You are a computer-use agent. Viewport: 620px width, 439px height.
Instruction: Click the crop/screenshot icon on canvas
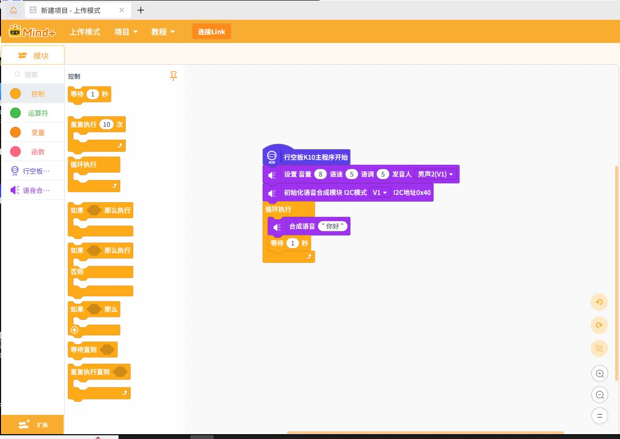(599, 348)
